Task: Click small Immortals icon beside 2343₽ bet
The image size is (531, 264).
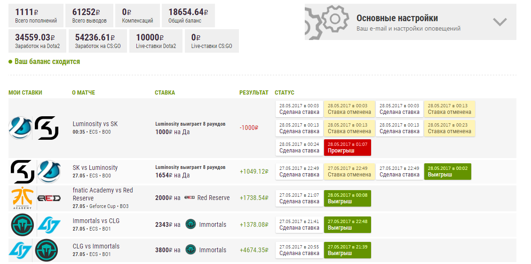Action: [x=191, y=224]
